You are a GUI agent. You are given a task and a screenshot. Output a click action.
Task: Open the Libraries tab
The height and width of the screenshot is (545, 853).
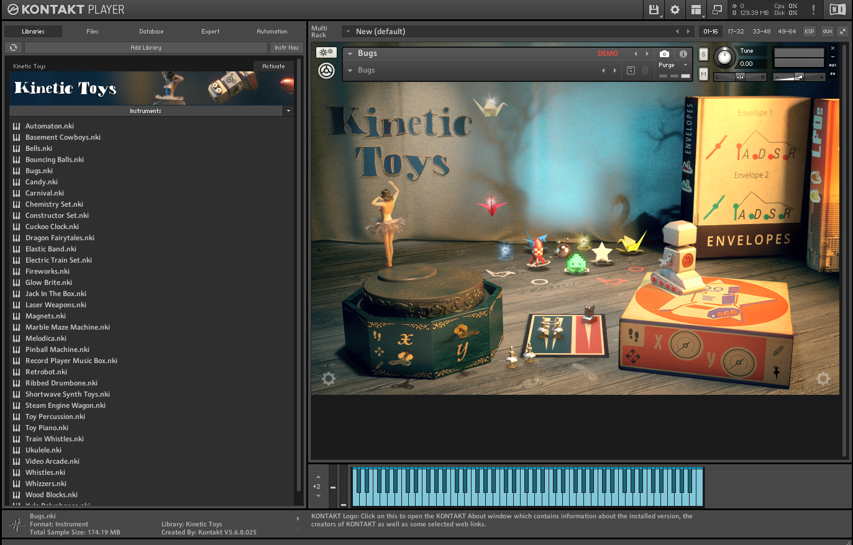(33, 31)
